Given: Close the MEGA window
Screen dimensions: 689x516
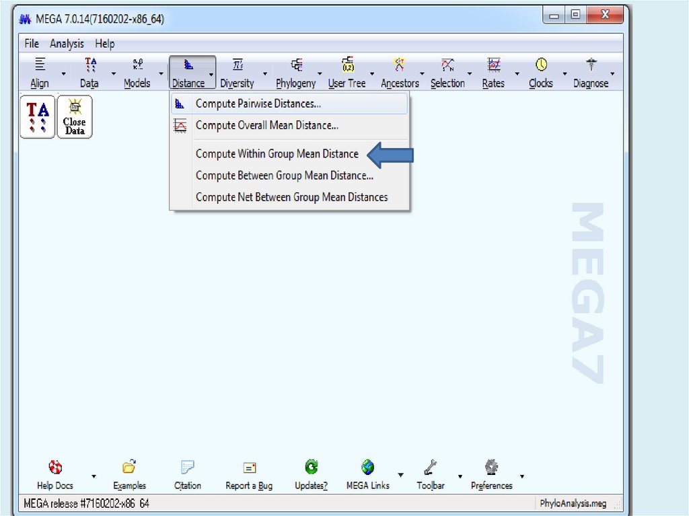Looking at the screenshot, I should tap(605, 15).
